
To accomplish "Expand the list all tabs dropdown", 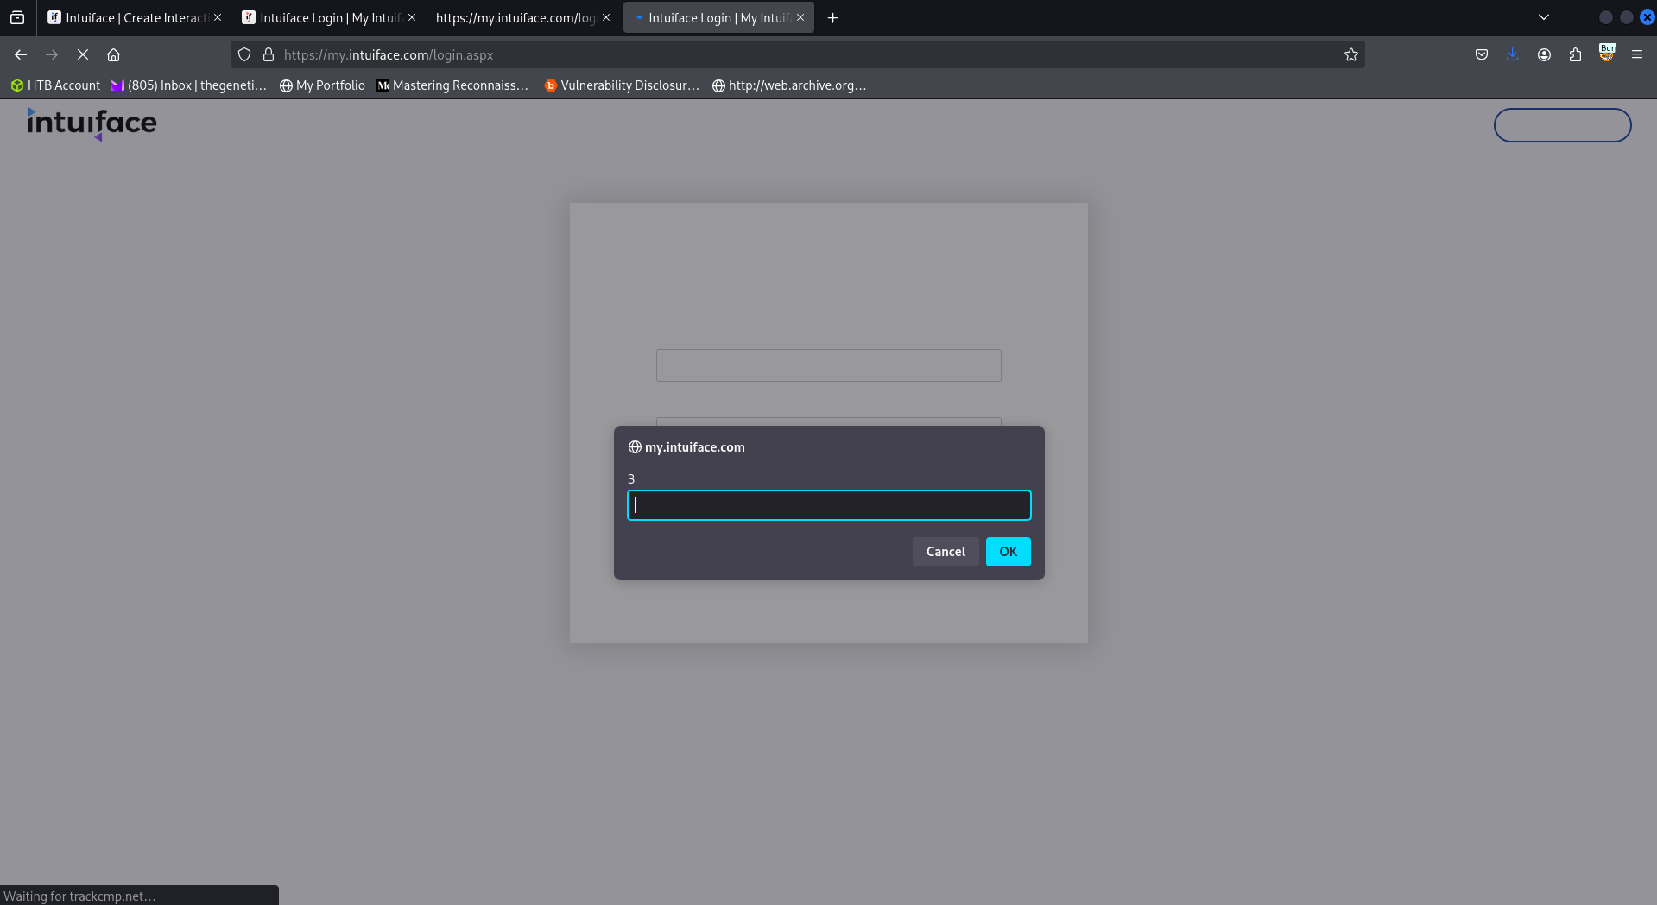I will [1544, 17].
